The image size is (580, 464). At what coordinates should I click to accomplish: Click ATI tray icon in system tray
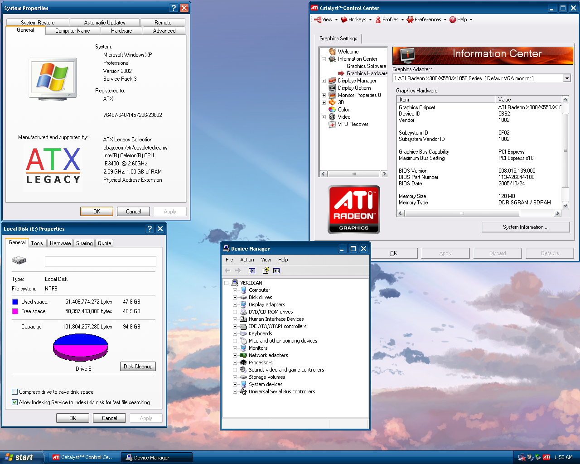tap(546, 457)
